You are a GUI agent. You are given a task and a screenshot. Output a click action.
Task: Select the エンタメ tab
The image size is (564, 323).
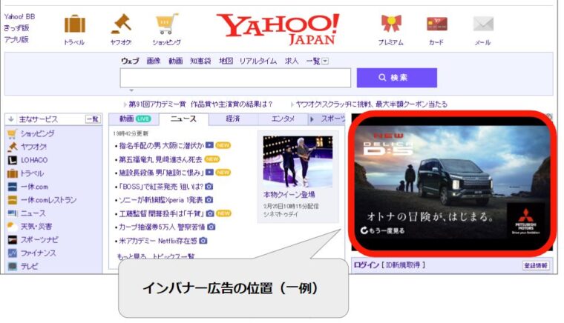[x=283, y=119]
